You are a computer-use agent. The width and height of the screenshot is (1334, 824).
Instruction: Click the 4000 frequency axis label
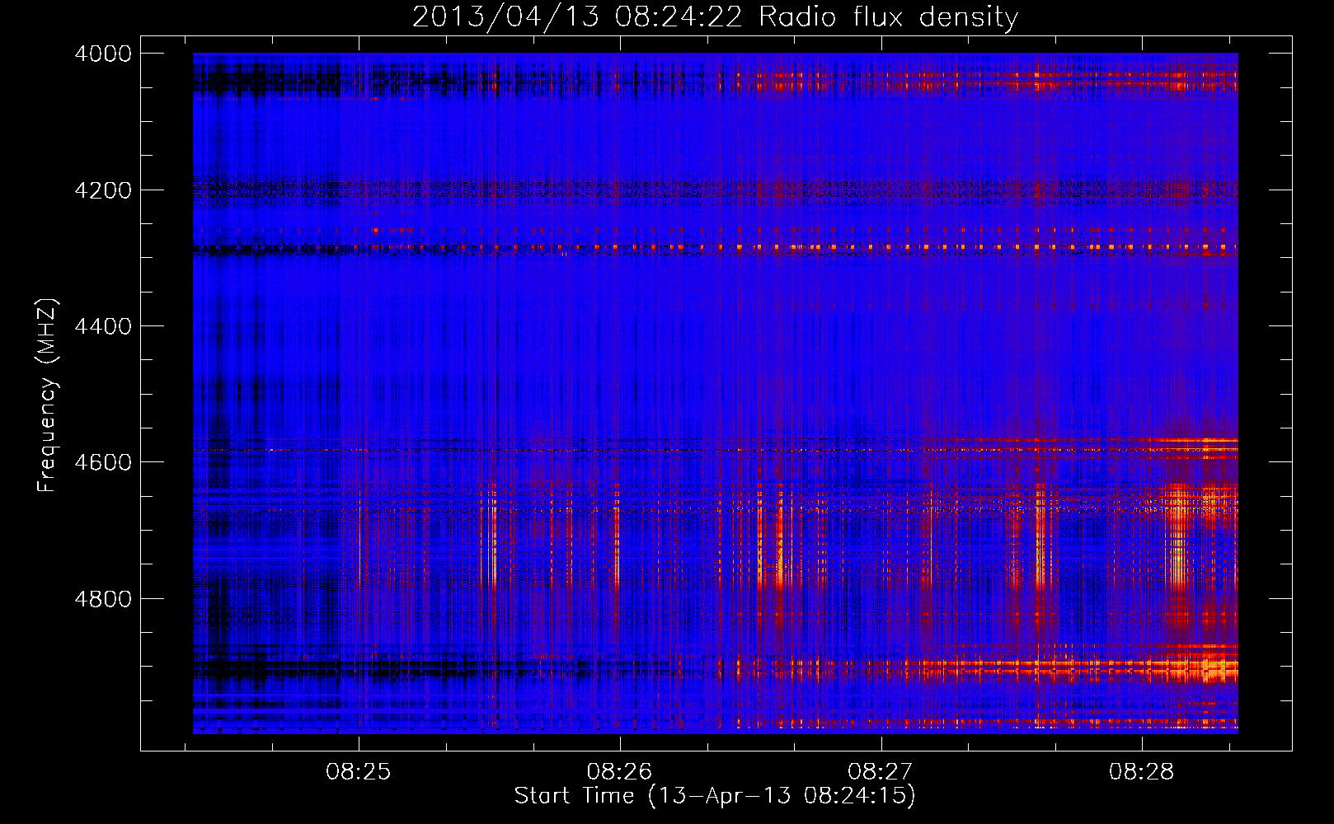tap(103, 54)
